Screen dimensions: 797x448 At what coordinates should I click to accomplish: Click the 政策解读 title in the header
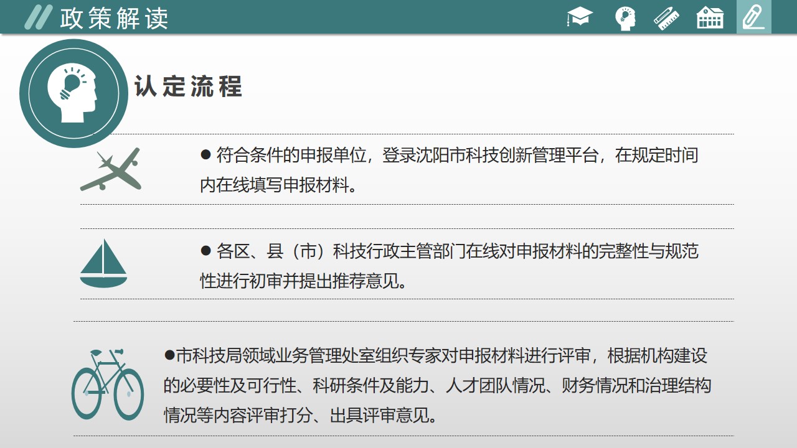[x=114, y=18]
